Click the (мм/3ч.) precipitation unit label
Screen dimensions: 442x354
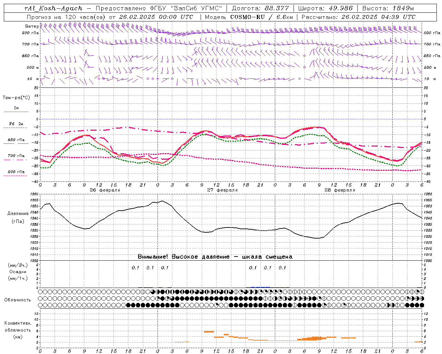point(18,265)
